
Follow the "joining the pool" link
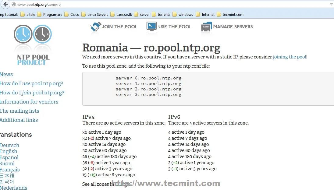pyautogui.click(x=289, y=57)
